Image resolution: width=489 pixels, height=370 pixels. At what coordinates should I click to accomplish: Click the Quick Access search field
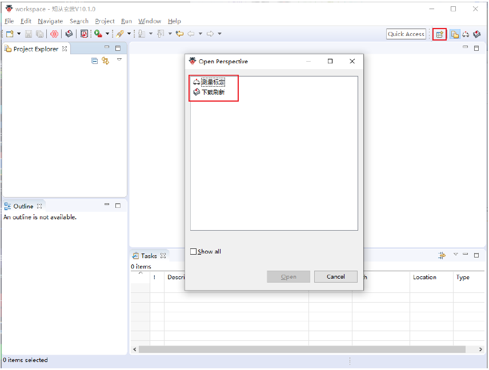(x=406, y=34)
